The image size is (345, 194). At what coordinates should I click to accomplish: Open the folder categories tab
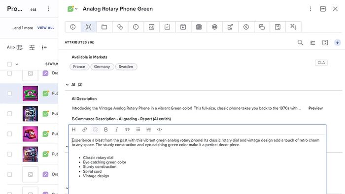tap(104, 27)
